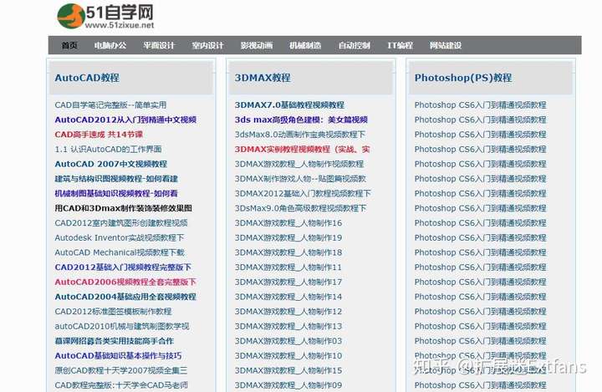
Task: Open 1.1 认识AutoCAD的工作界面 link
Action: [x=108, y=149]
